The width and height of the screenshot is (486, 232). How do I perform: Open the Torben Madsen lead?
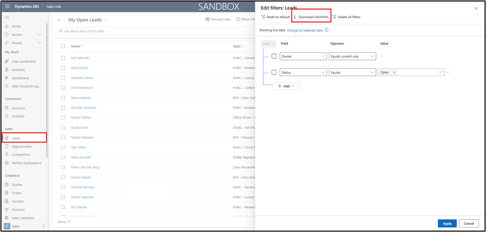[x=82, y=138]
